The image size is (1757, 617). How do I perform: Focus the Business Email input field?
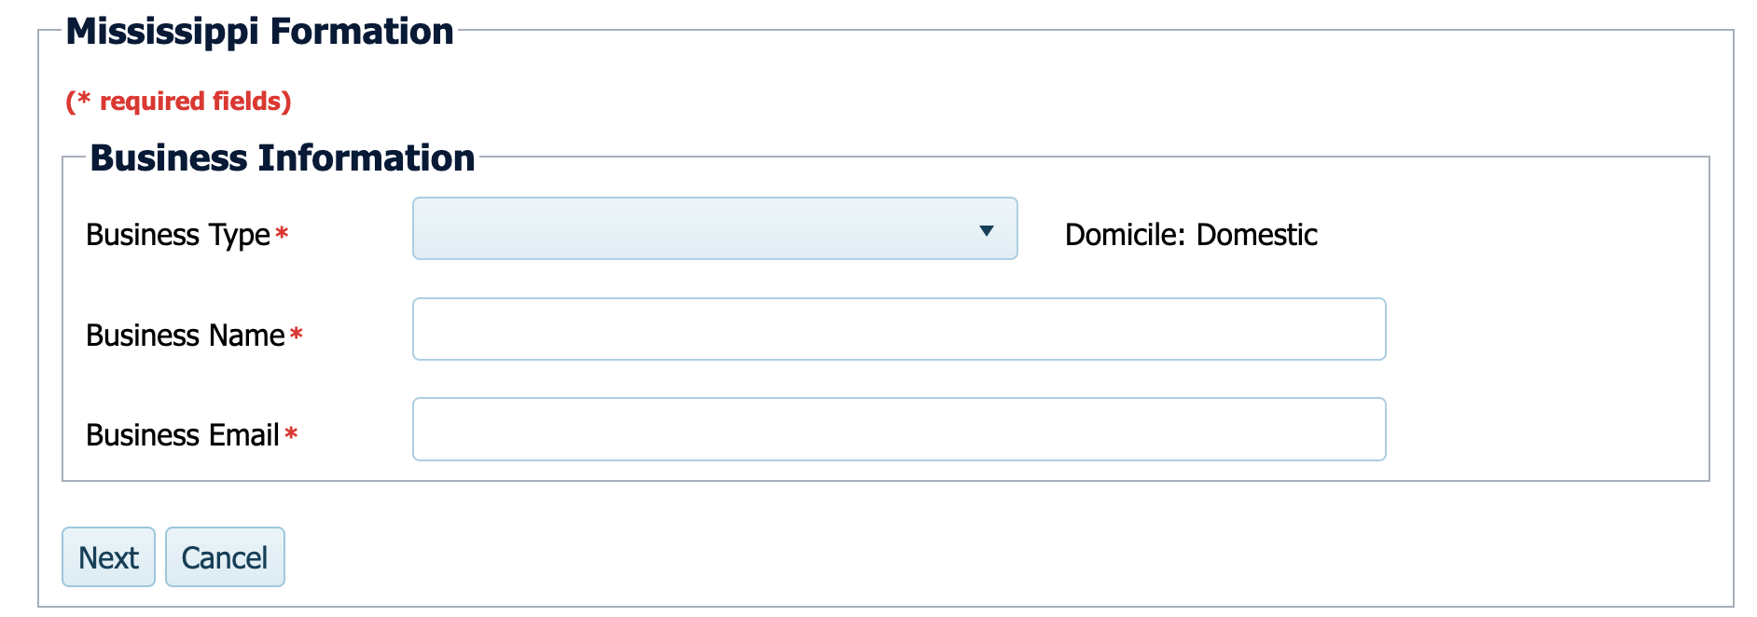click(899, 429)
